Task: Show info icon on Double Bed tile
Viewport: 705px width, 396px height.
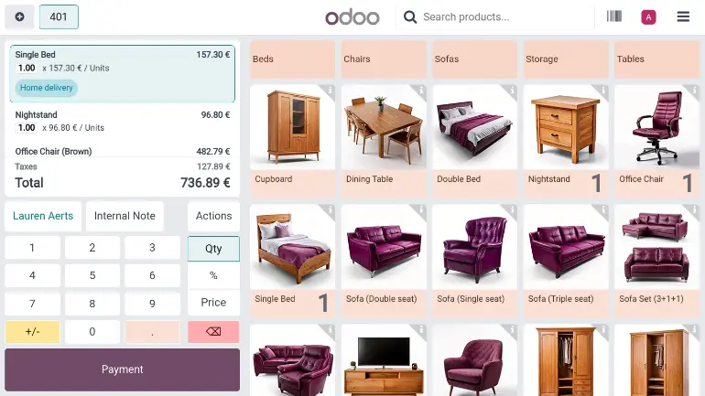Action: (512, 91)
